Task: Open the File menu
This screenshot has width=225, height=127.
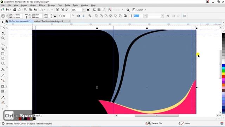Action: point(3,5)
